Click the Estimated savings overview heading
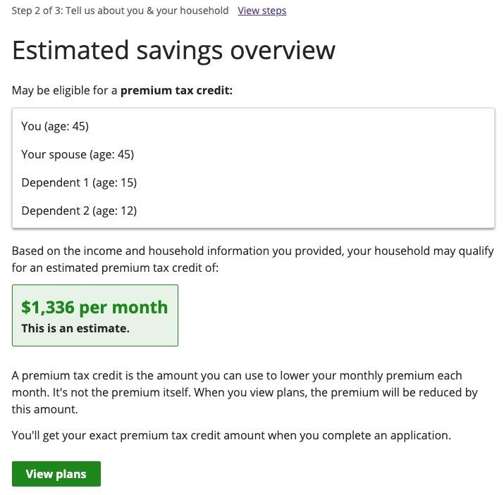This screenshot has width=504, height=495. click(x=173, y=51)
